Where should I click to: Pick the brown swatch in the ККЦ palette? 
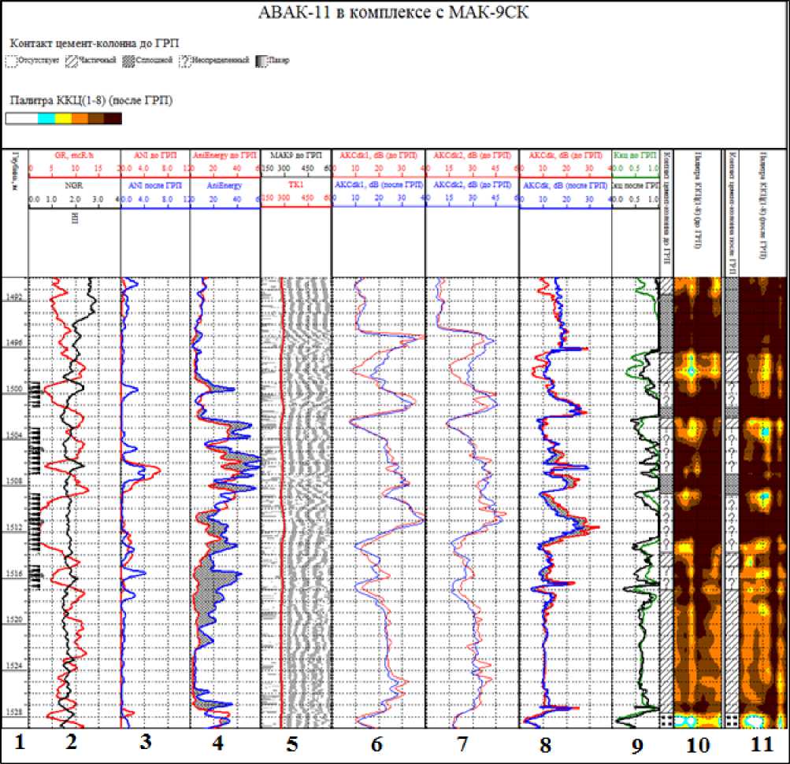(x=96, y=119)
